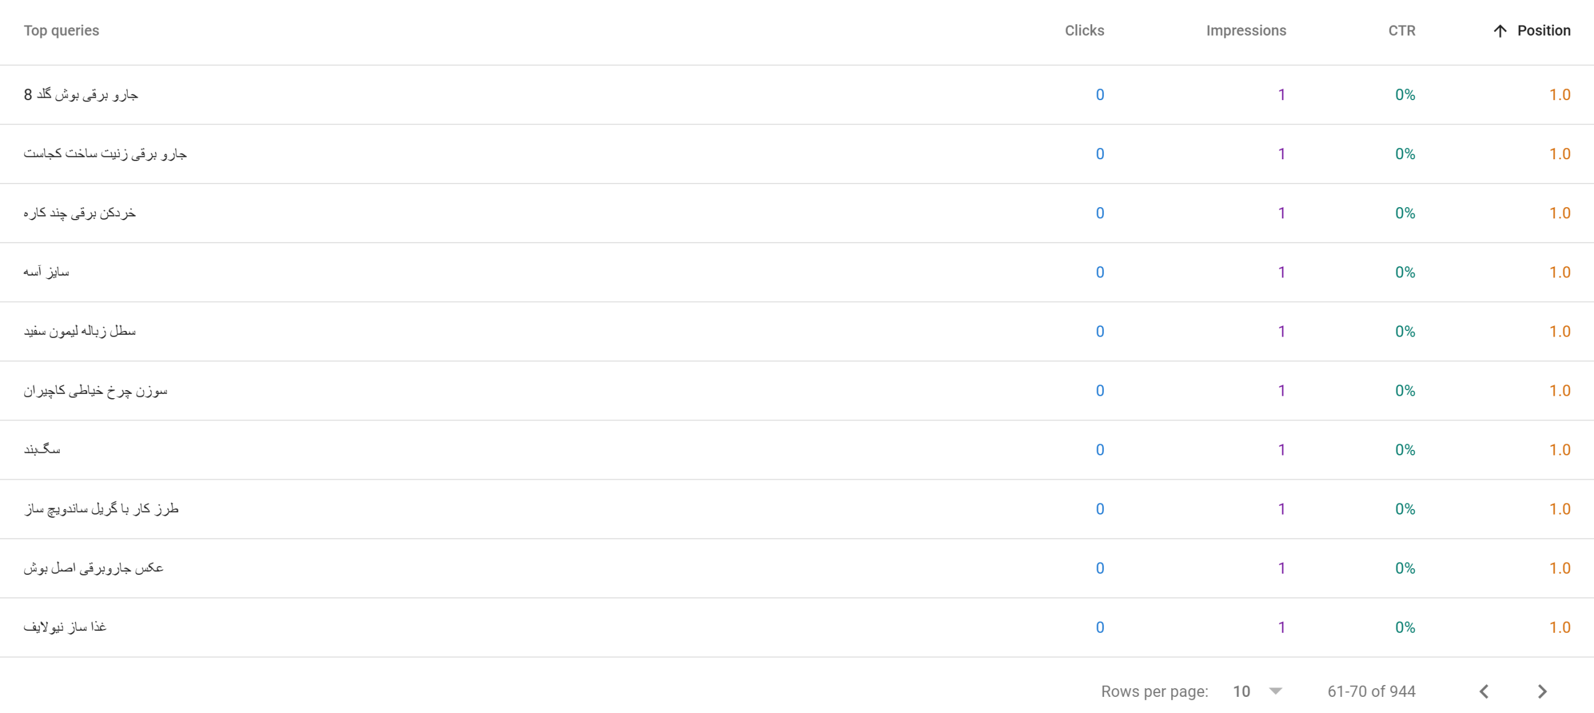Sort the table by Clicks column
This screenshot has width=1594, height=713.
point(1084,30)
